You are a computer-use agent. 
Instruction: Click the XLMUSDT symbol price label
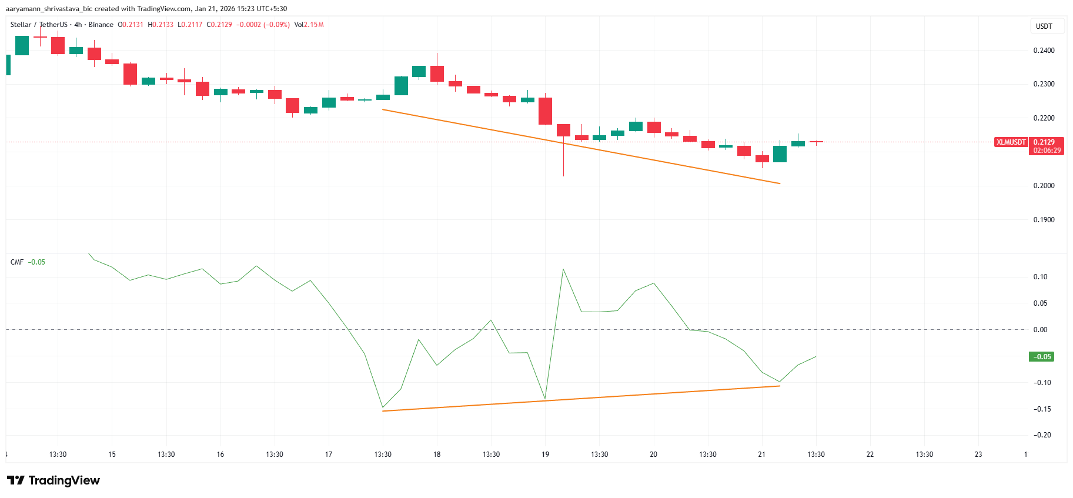[x=1011, y=142]
